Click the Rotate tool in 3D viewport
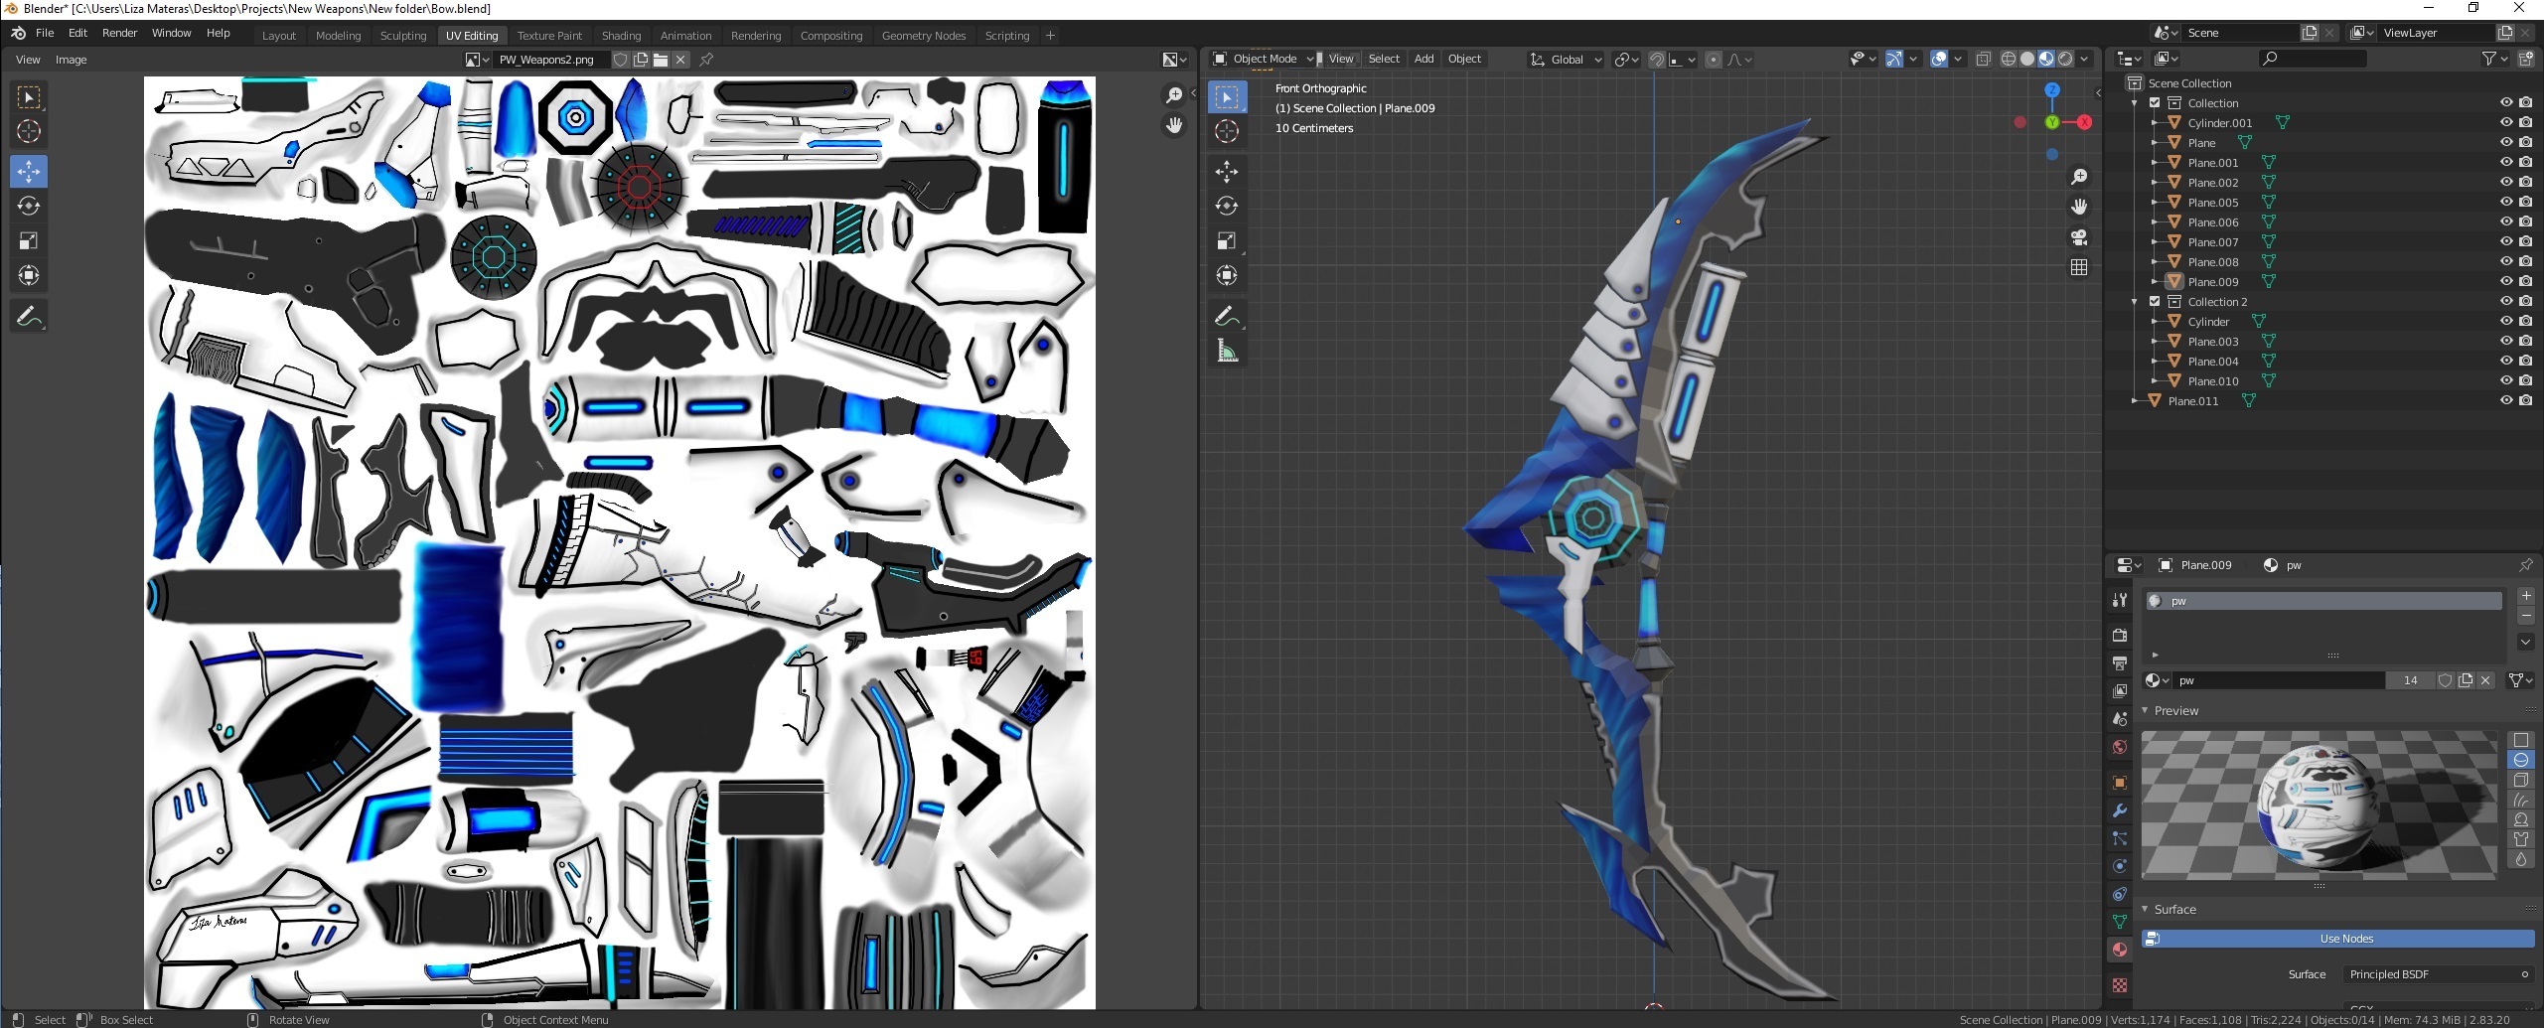This screenshot has height=1028, width=2544. [1227, 207]
